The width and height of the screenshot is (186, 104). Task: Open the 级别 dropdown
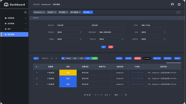tap(153, 32)
